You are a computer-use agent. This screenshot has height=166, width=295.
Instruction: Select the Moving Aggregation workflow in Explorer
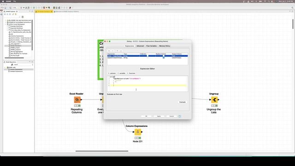(17, 52)
